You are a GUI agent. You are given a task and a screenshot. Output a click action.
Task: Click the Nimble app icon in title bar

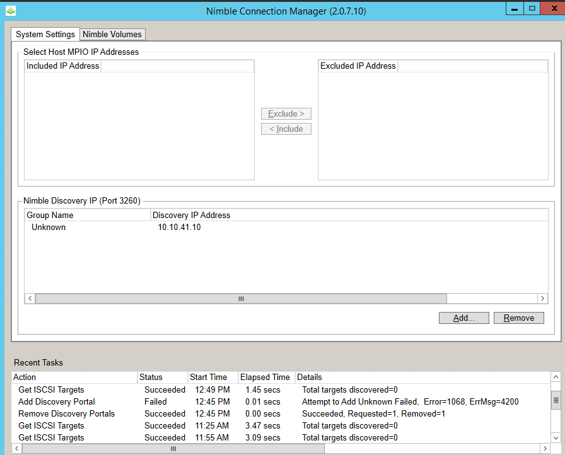coord(11,11)
